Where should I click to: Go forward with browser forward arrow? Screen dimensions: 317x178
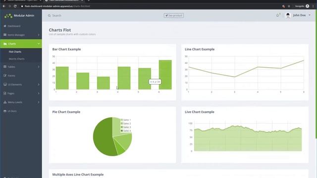9,6
